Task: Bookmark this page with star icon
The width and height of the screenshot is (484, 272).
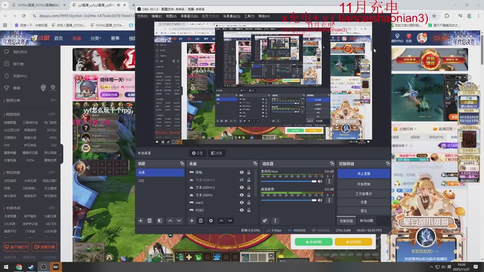Action: point(434,16)
